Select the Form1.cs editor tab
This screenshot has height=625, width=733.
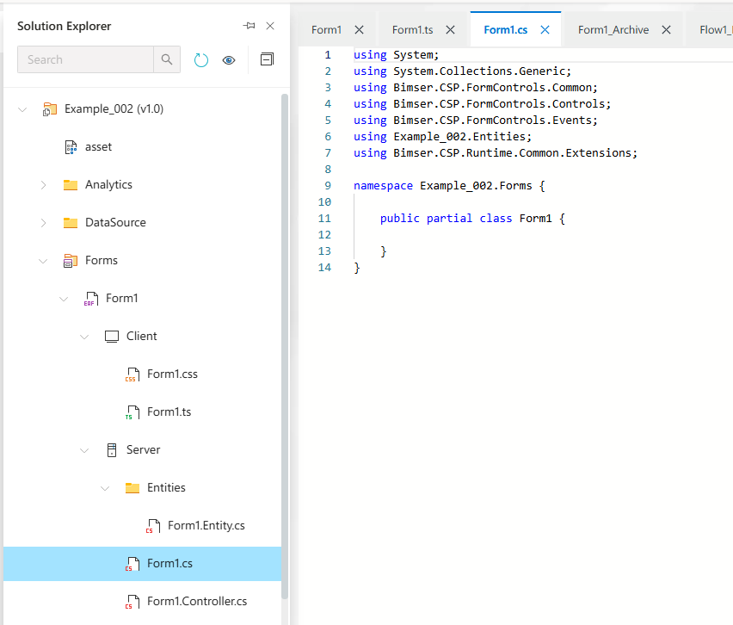[x=505, y=30]
